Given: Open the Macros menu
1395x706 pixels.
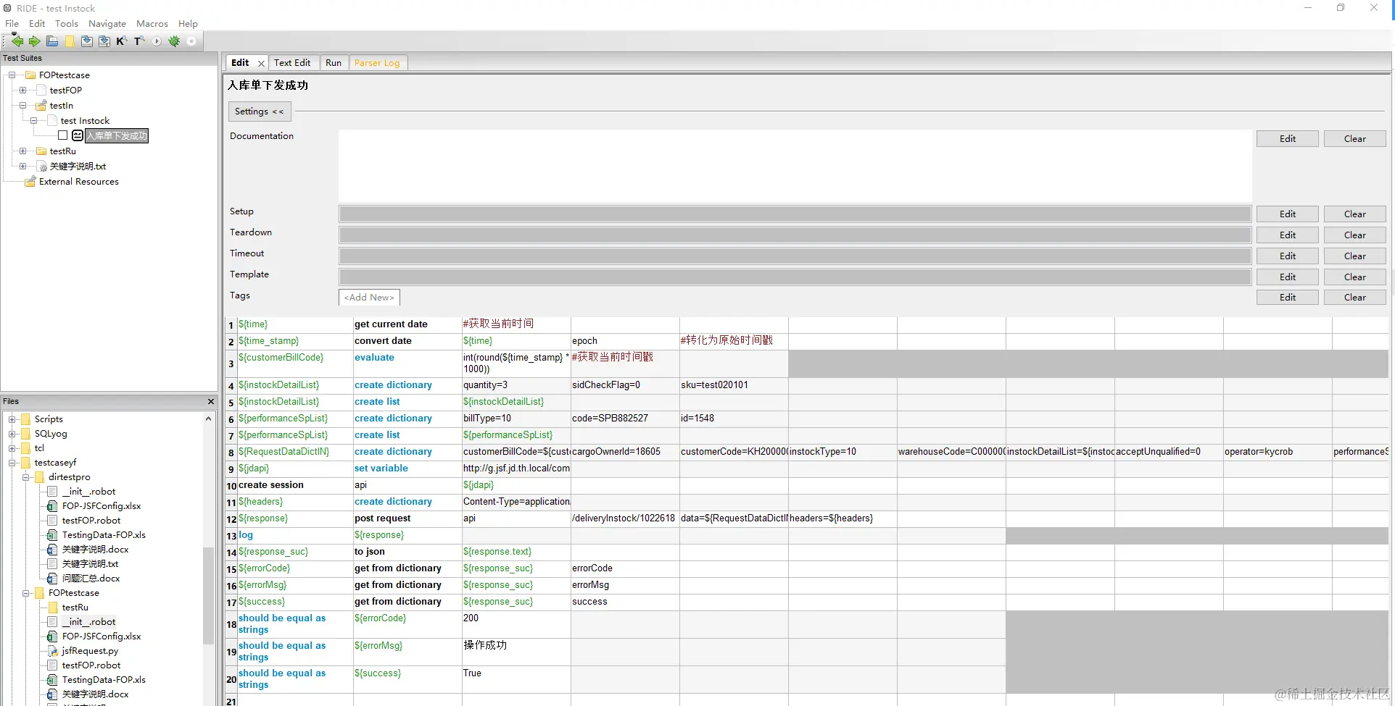Looking at the screenshot, I should click(x=152, y=24).
